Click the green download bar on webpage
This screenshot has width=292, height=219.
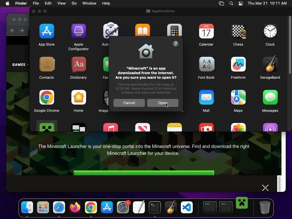point(144,173)
